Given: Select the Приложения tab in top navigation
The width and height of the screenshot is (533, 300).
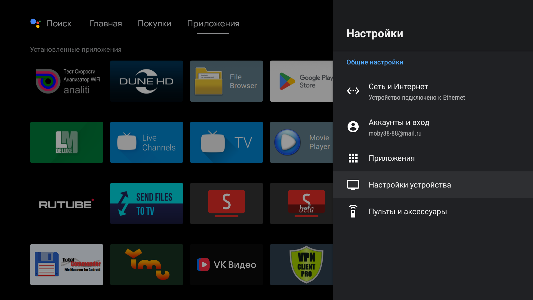Looking at the screenshot, I should [x=213, y=24].
